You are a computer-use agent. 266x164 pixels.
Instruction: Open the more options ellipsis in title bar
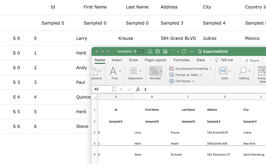[x=192, y=51]
